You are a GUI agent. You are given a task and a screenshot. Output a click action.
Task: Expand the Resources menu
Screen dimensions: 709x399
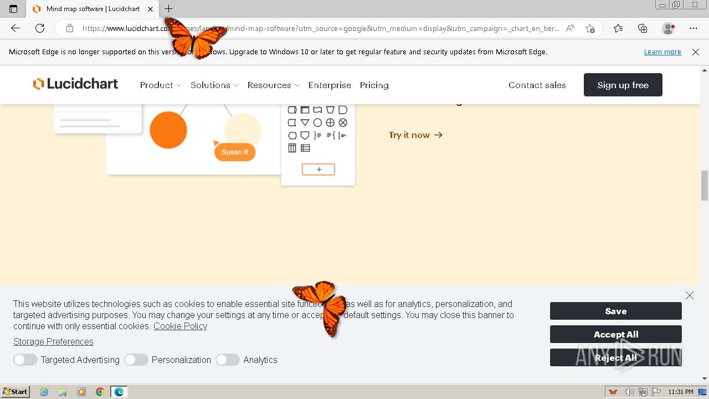tap(273, 85)
